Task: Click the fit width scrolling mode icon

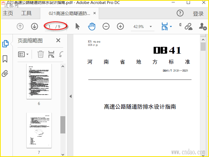Action: pyautogui.click(x=165, y=26)
